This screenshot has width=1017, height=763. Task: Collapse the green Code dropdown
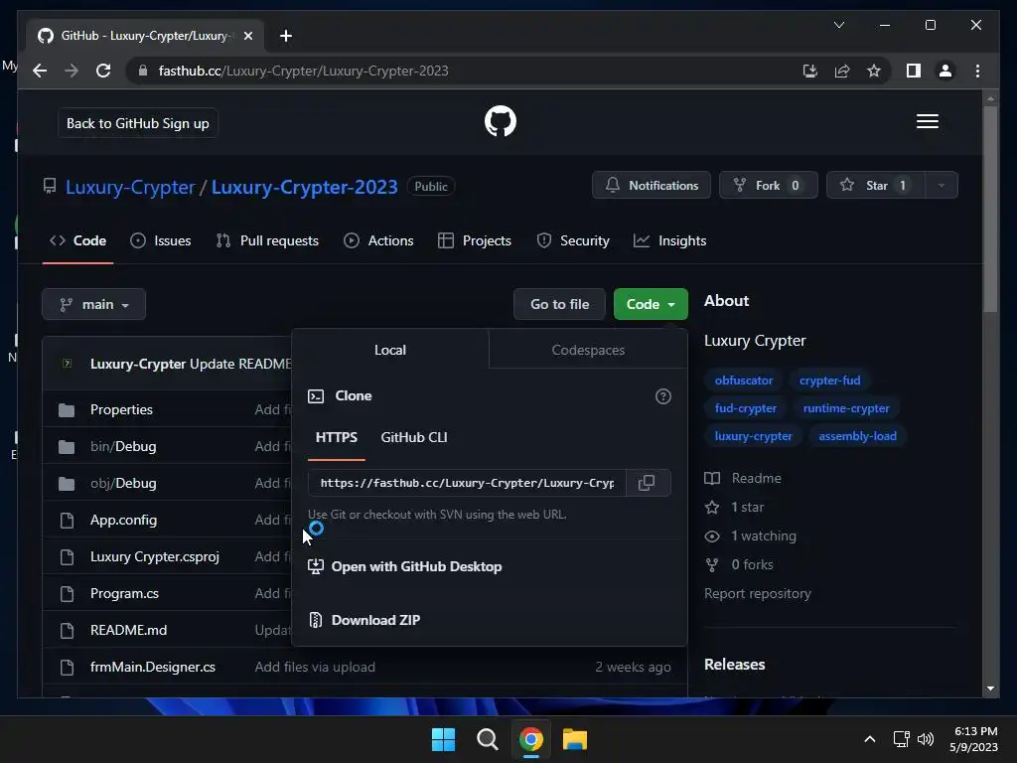point(651,304)
